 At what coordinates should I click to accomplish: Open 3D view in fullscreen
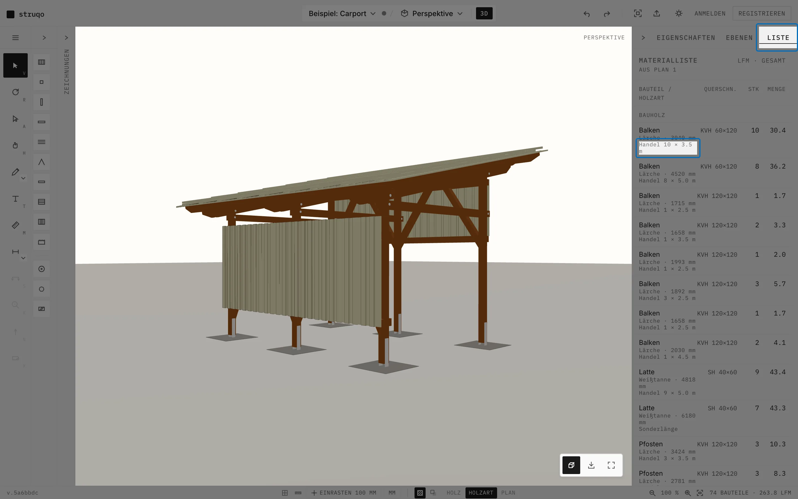pos(611,465)
